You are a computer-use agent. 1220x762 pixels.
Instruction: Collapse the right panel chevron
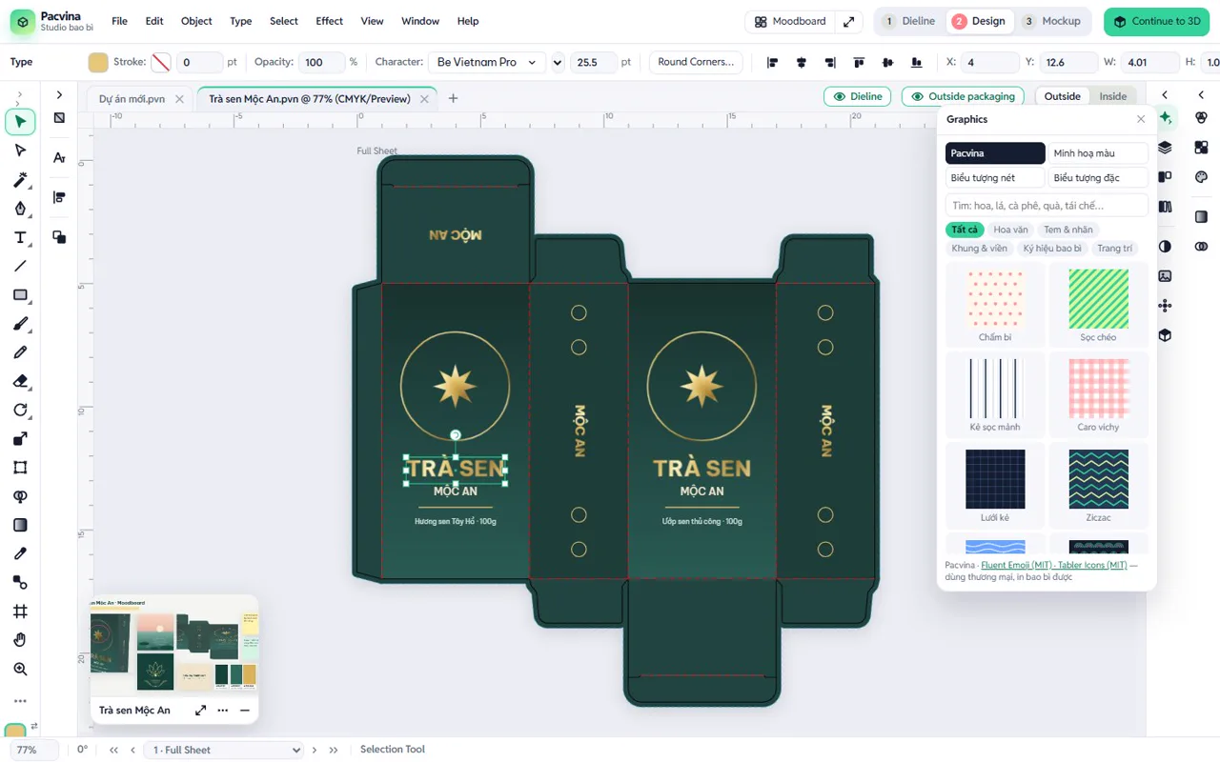point(1201,95)
